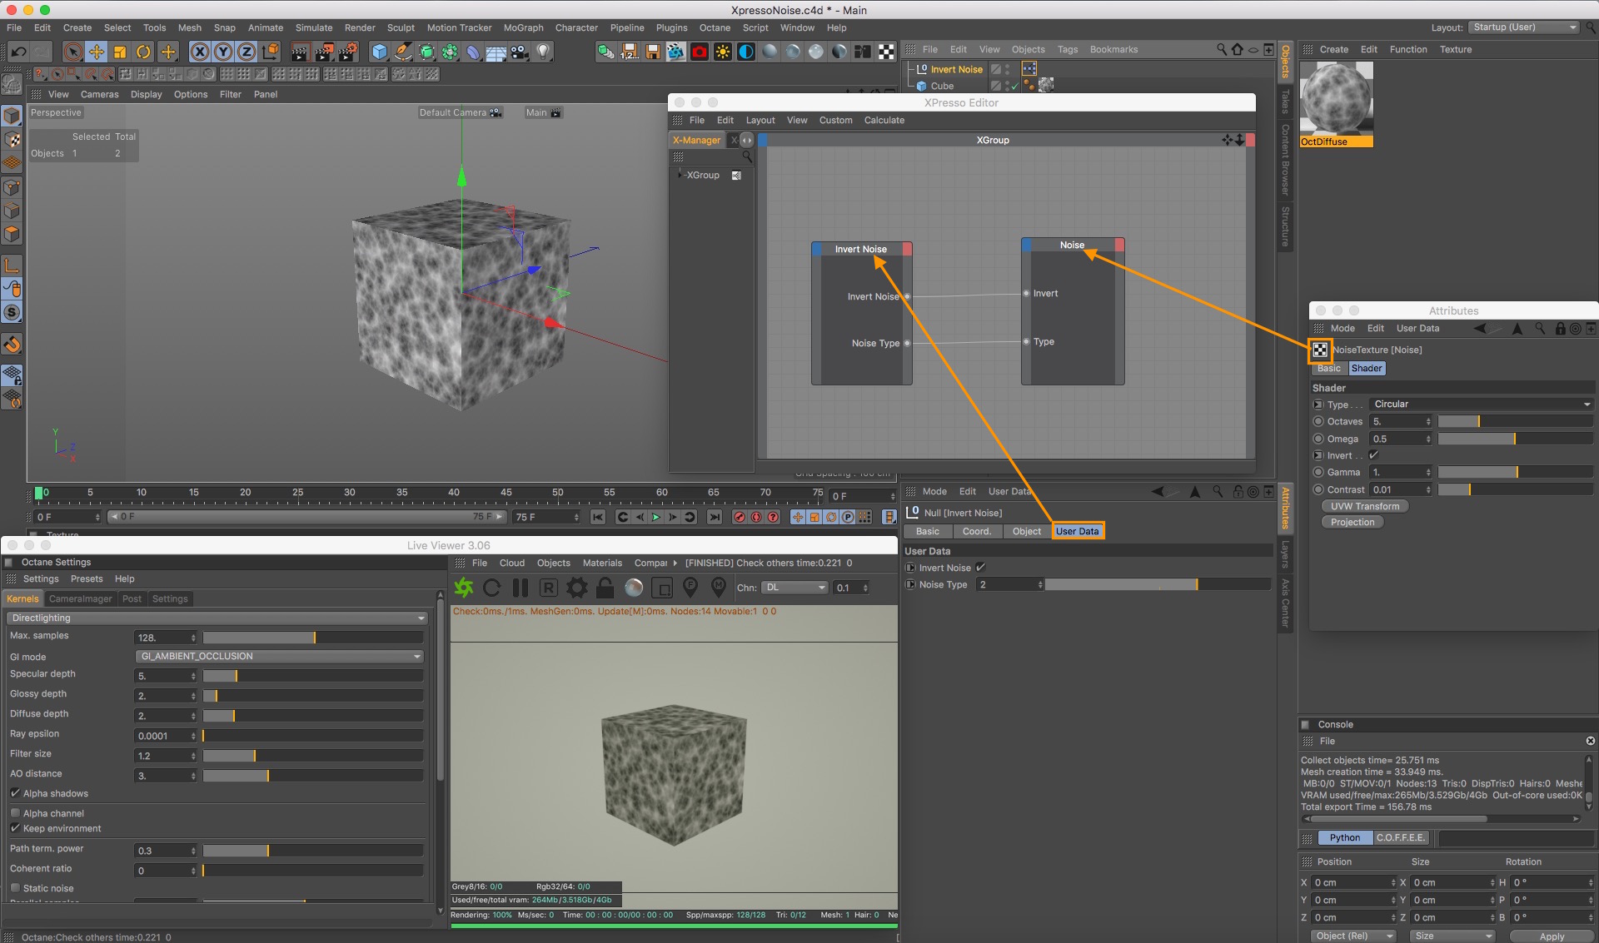
Task: Click the Light object bulb icon
Action: 543,52
